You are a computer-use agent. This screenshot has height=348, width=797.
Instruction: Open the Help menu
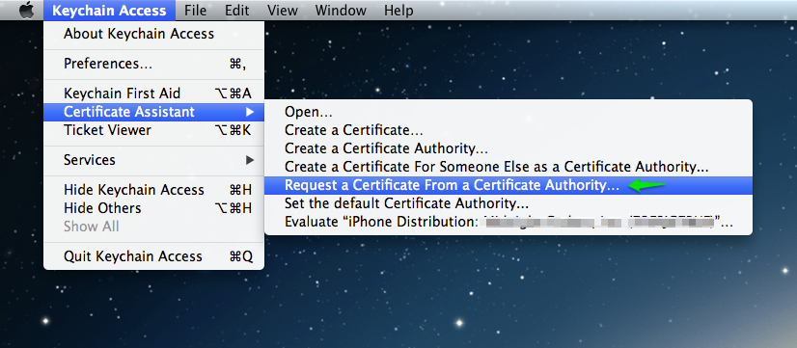398,11
